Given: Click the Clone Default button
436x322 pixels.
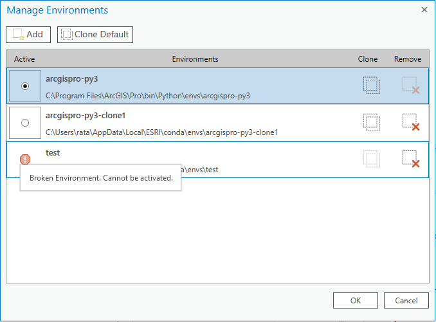Looking at the screenshot, I should [x=95, y=35].
